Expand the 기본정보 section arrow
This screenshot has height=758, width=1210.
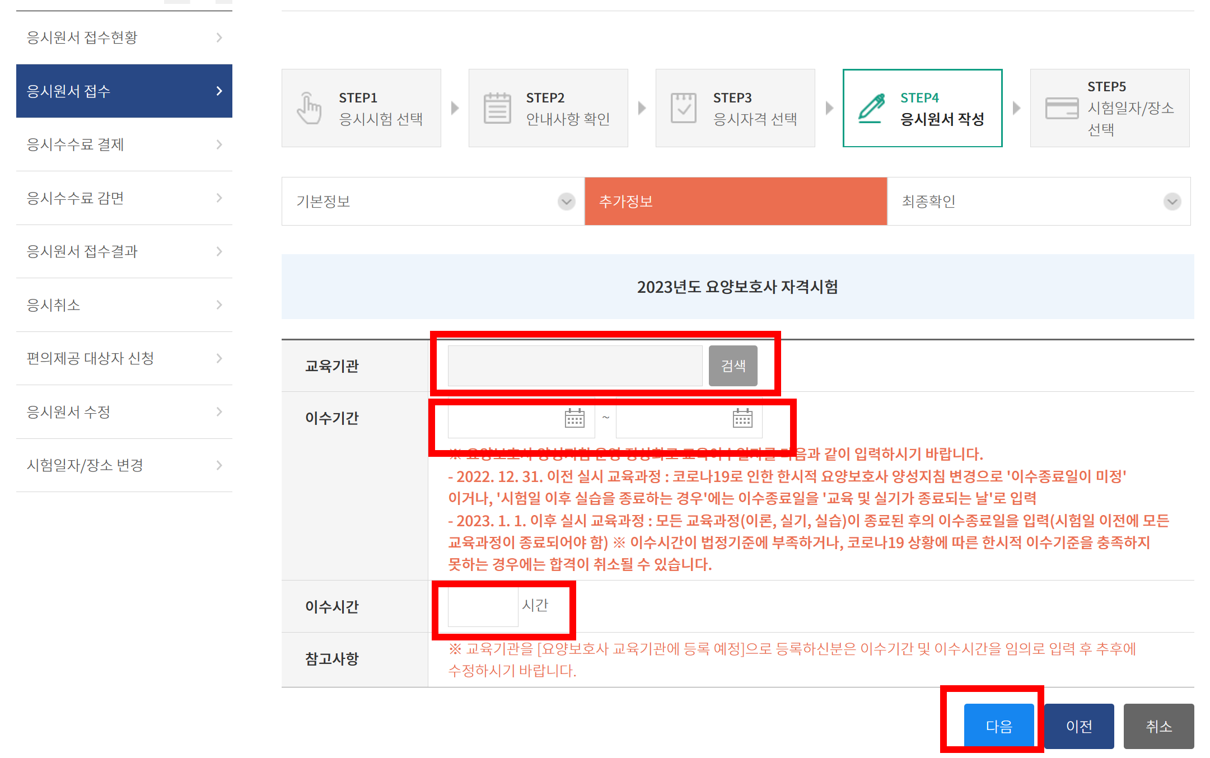click(567, 202)
